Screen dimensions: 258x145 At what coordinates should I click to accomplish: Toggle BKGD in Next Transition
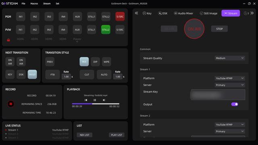[x=32, y=75]
